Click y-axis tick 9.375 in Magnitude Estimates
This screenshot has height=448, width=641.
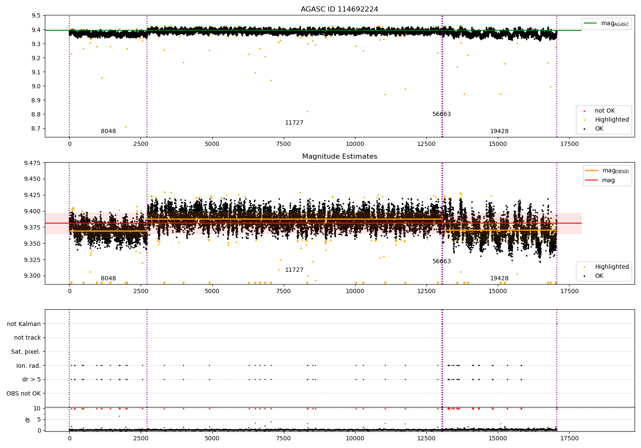coord(32,227)
